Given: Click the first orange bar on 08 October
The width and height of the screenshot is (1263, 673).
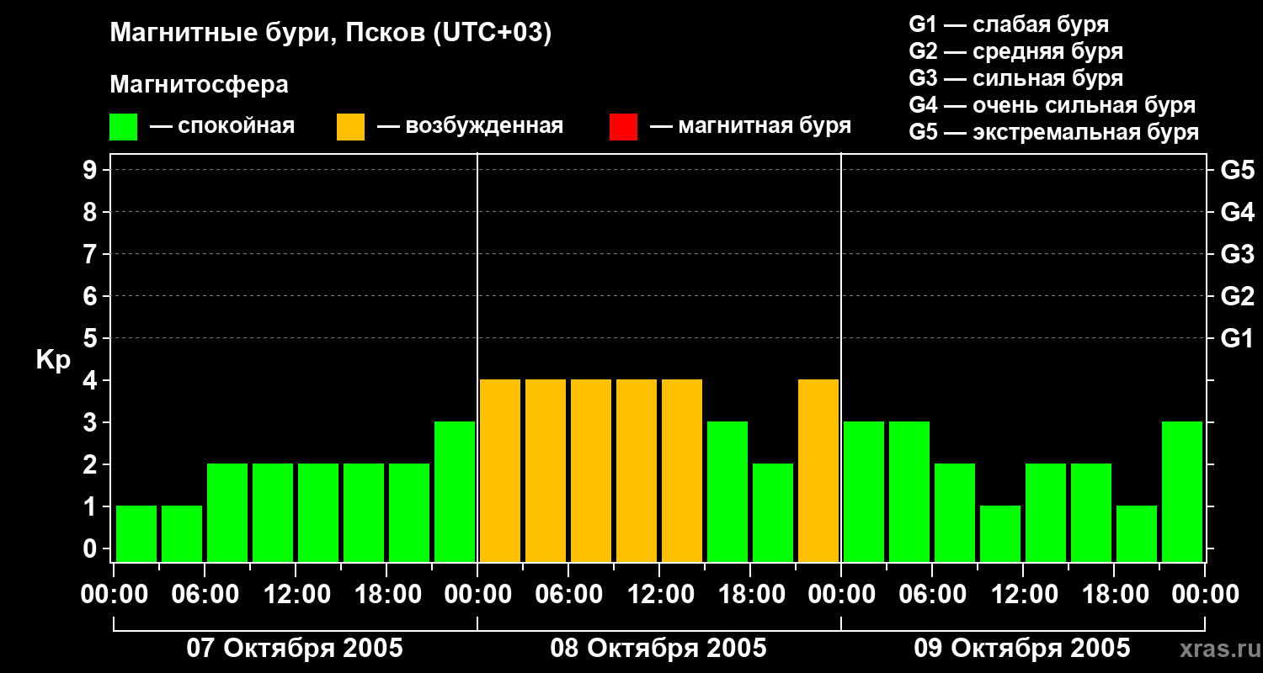Looking at the screenshot, I should point(500,471).
